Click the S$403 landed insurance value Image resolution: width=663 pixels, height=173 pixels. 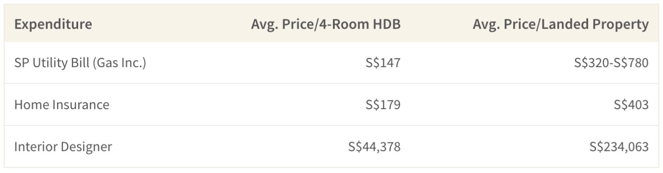click(631, 104)
